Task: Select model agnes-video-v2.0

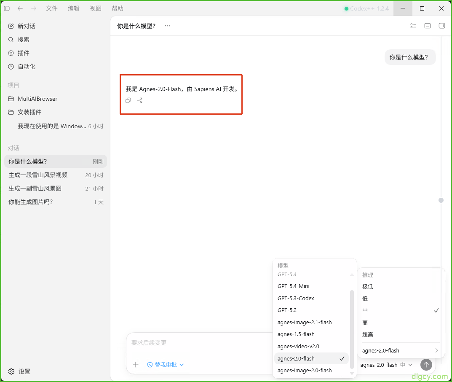Action: pos(311,346)
